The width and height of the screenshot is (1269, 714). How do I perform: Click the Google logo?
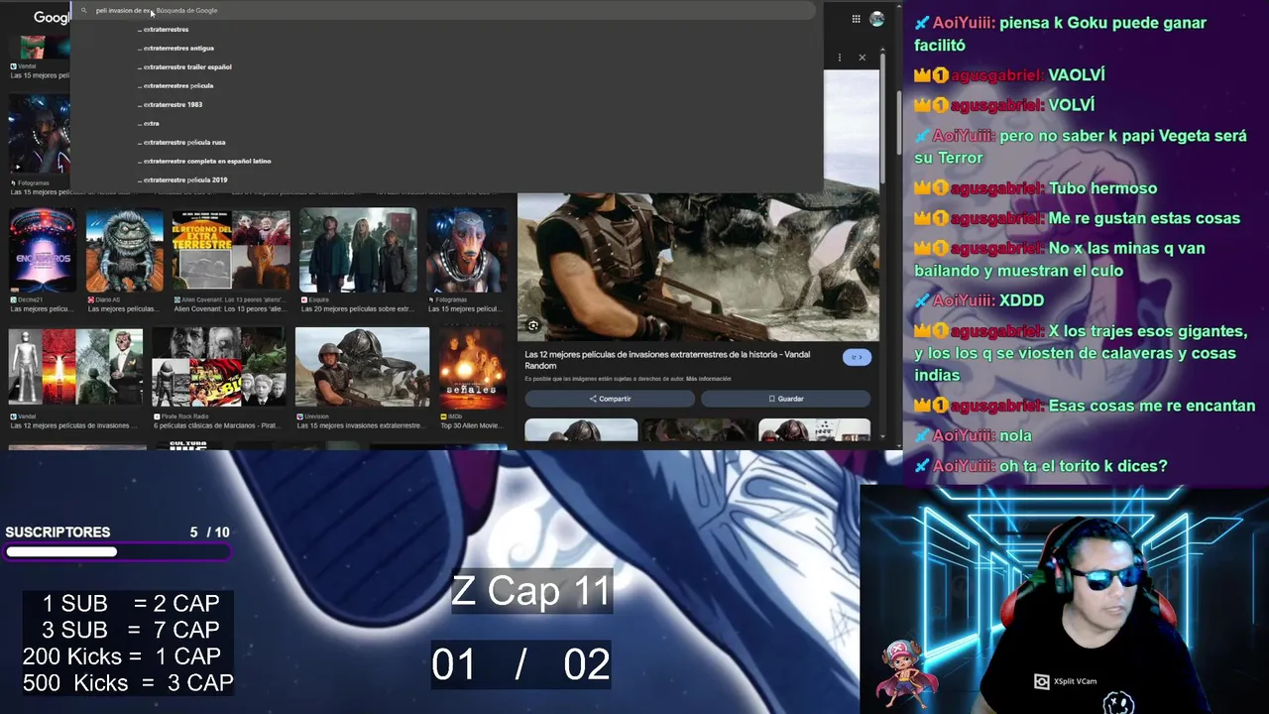[52, 17]
